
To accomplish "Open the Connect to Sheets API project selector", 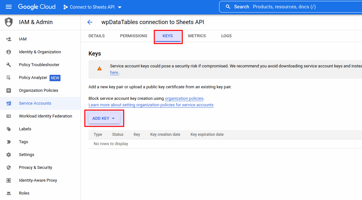I will [92, 7].
